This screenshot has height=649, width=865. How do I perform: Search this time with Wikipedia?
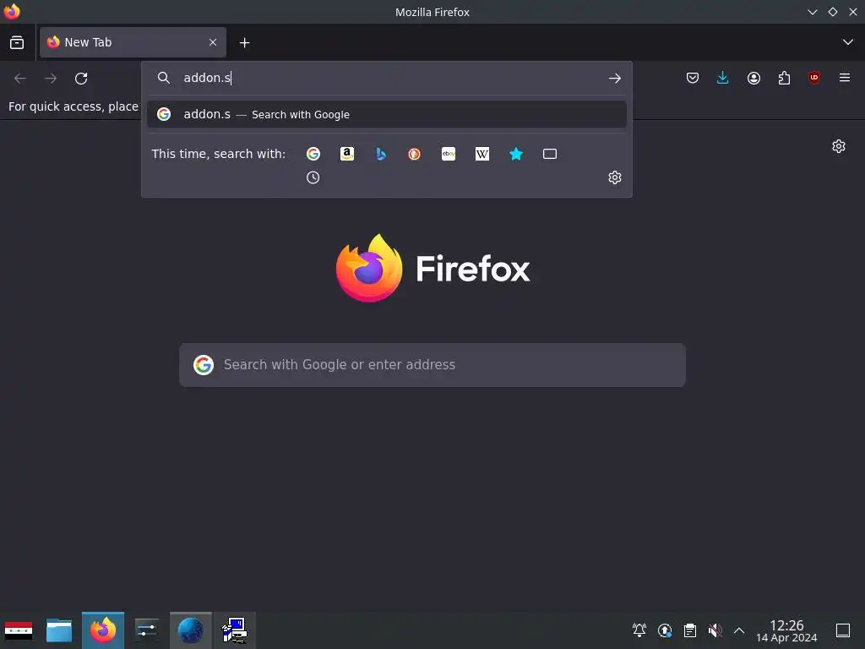coord(482,154)
